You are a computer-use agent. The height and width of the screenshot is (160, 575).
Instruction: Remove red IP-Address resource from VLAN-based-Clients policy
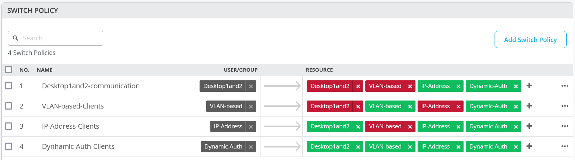(458, 106)
